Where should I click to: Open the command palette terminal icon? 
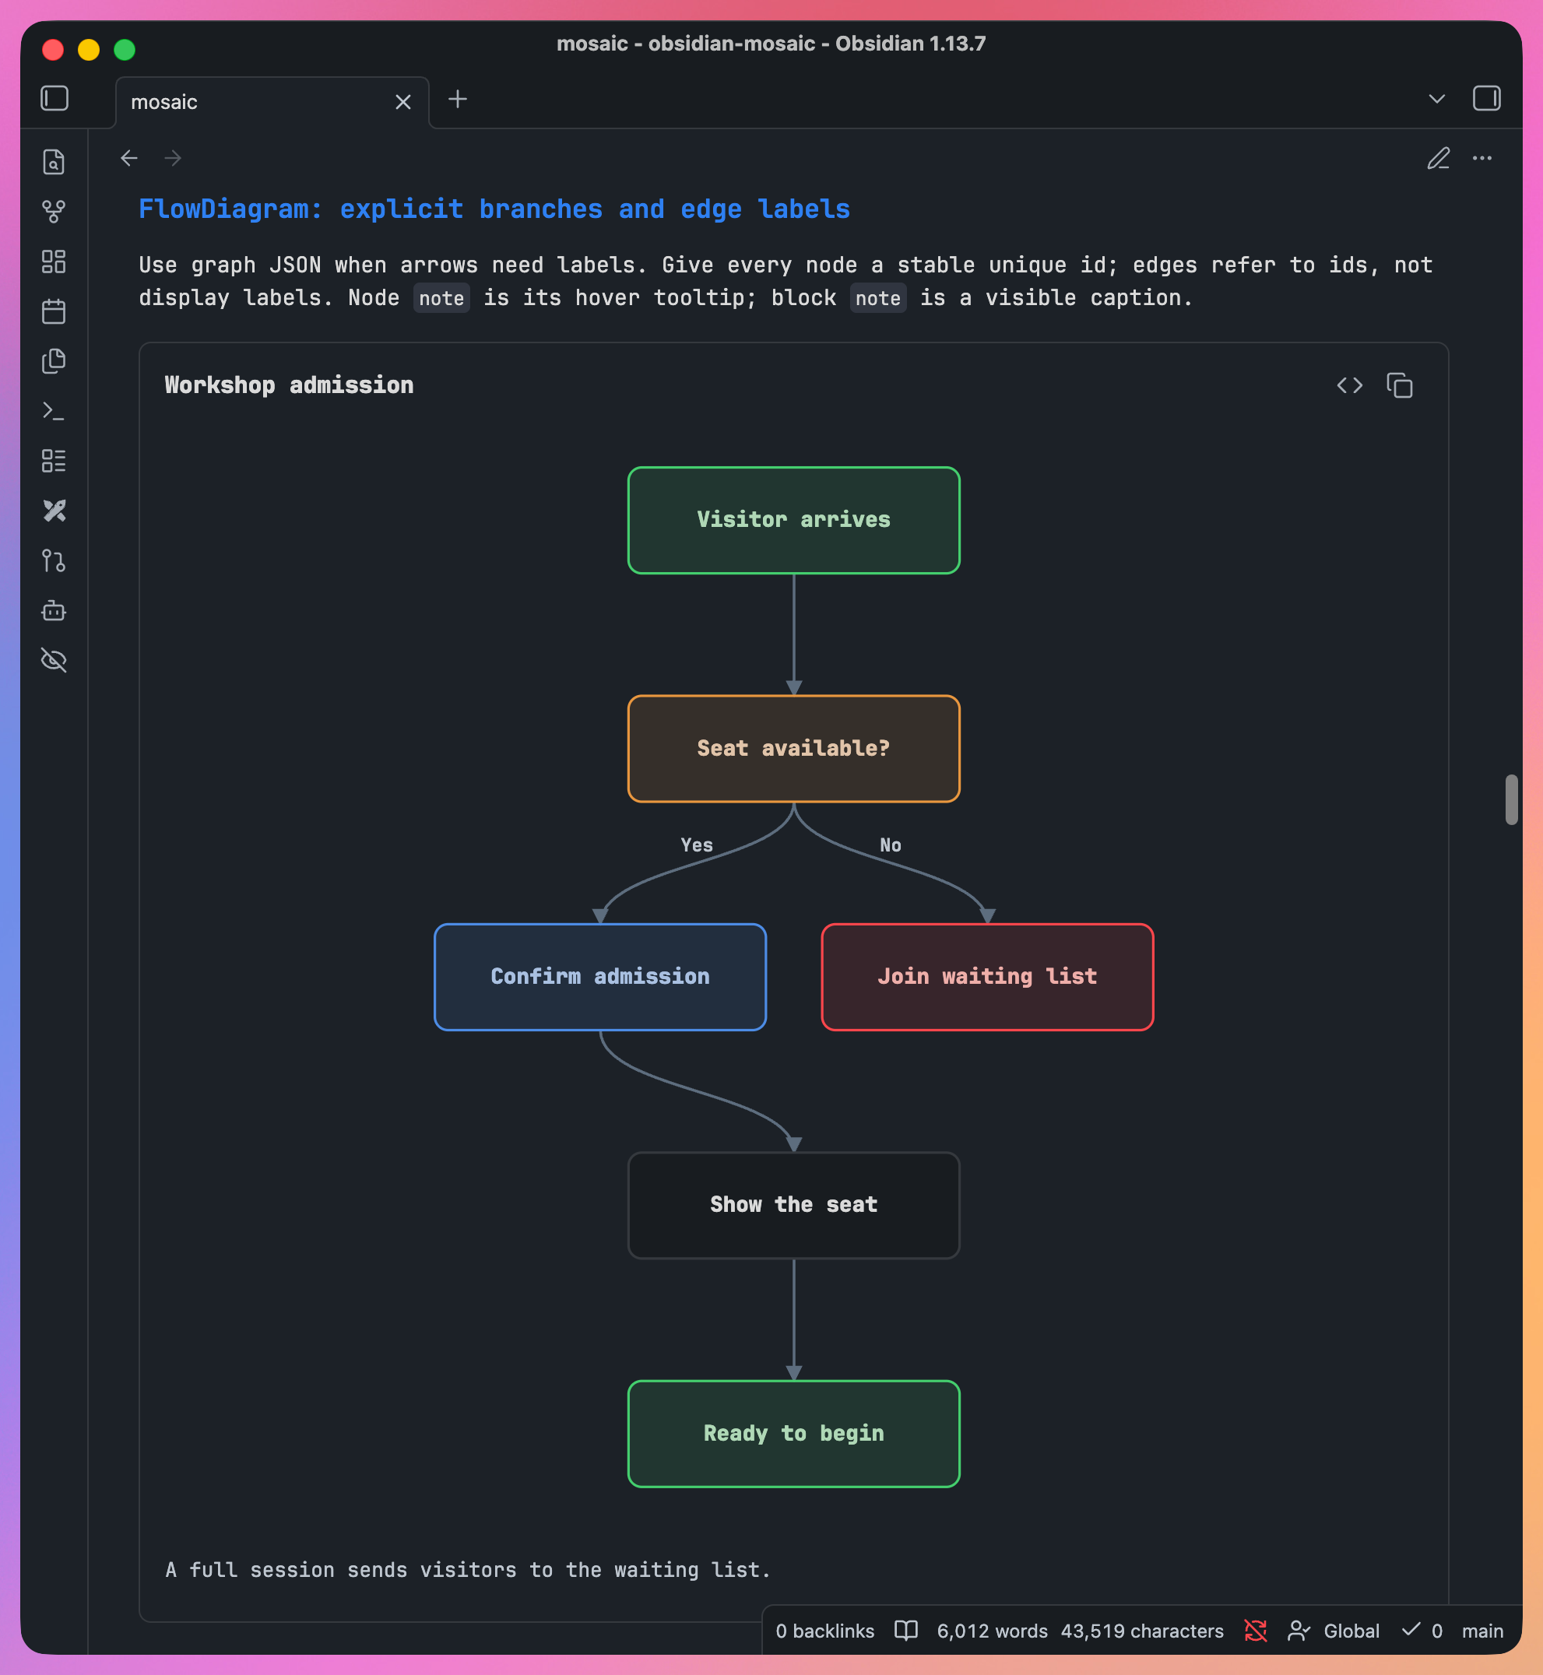click(x=54, y=411)
